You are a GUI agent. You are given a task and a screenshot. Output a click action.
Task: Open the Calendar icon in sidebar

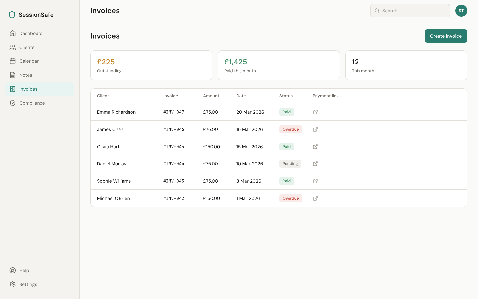12,61
